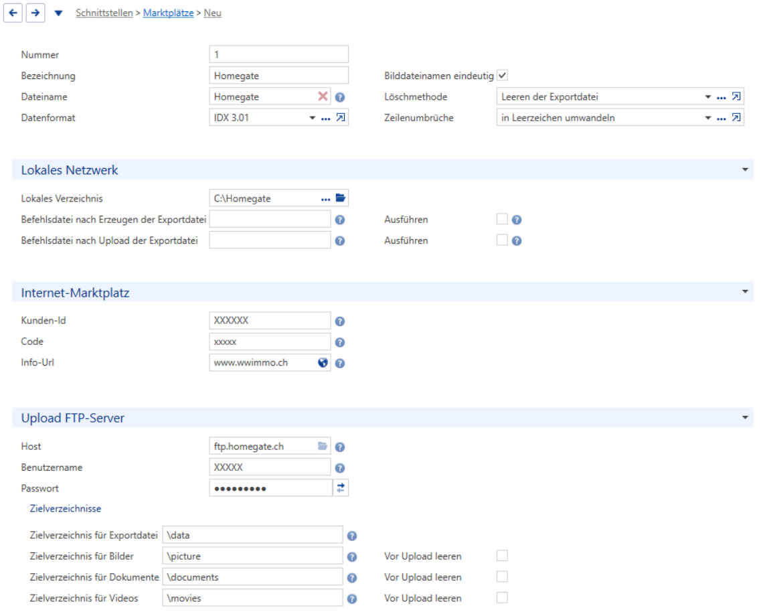Image resolution: width=763 pixels, height=612 pixels.
Task: Collapse the Internet-Marktplatz section
Action: coord(745,292)
